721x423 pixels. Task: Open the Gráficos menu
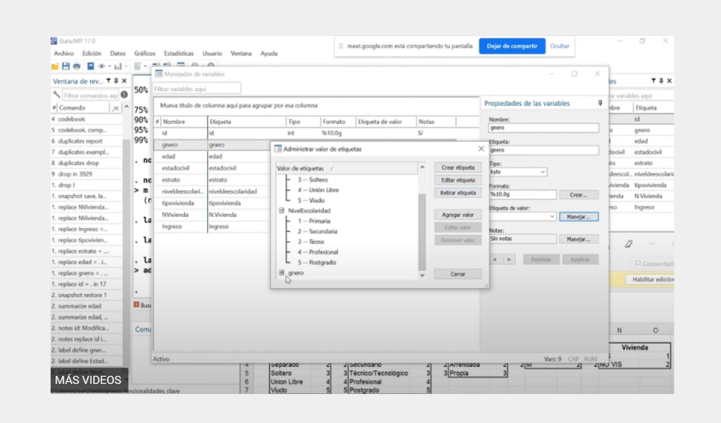(145, 53)
